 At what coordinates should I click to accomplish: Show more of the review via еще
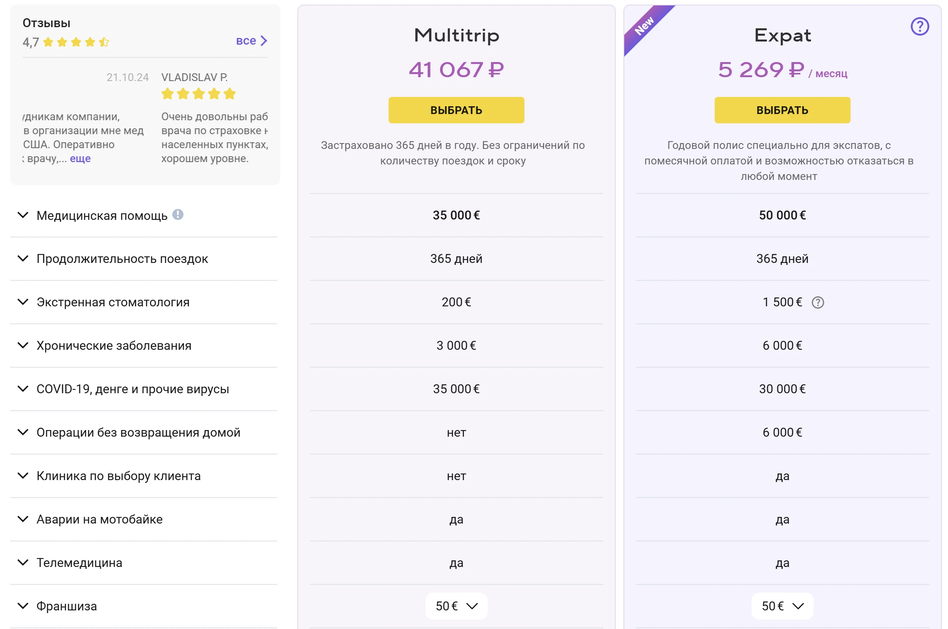coord(80,159)
